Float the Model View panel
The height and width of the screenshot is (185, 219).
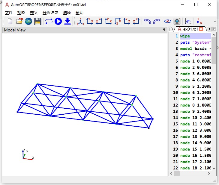pos(164,30)
